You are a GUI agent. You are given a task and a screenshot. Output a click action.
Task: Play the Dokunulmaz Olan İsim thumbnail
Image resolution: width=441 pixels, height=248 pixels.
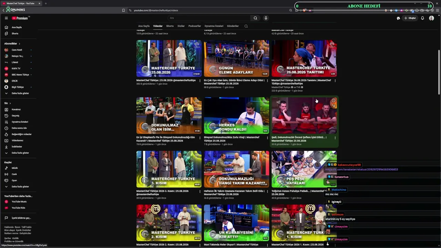(x=169, y=116)
